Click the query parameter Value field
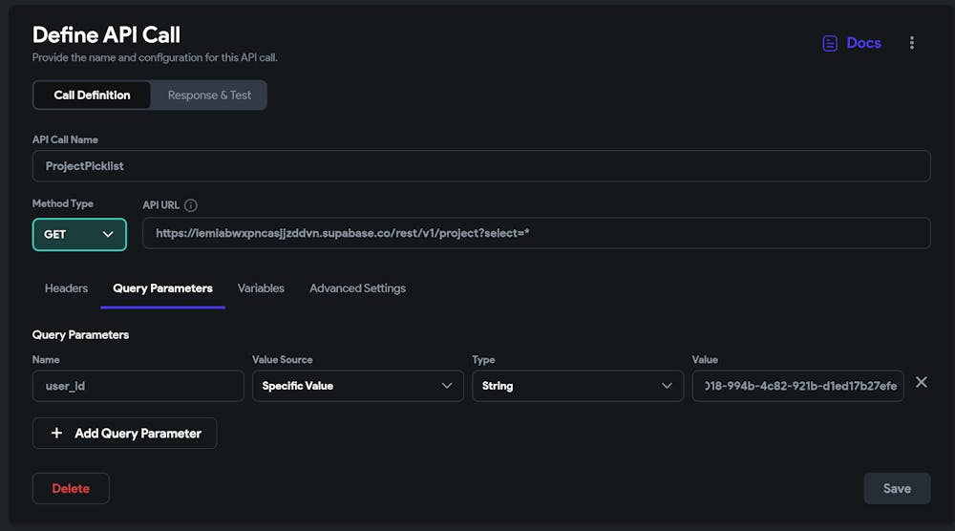955x531 pixels. (797, 386)
